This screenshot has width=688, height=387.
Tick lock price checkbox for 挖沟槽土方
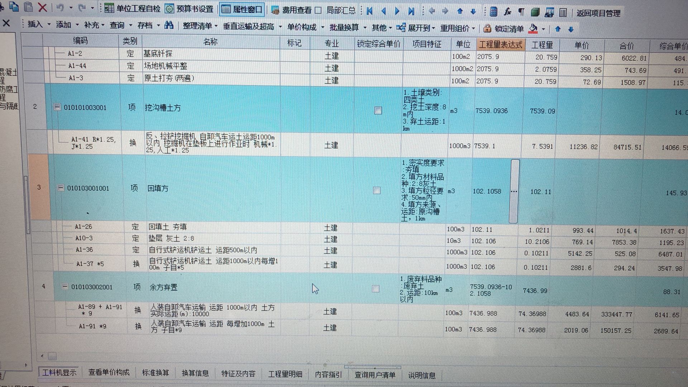tap(378, 110)
